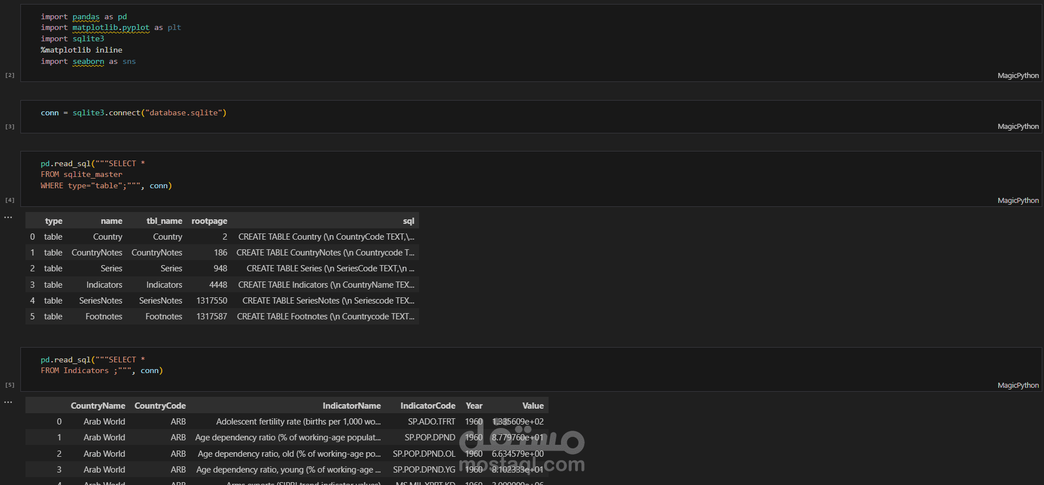The height and width of the screenshot is (485, 1044).
Task: Open output options ellipsis above Indicators table
Action: click(x=8, y=402)
